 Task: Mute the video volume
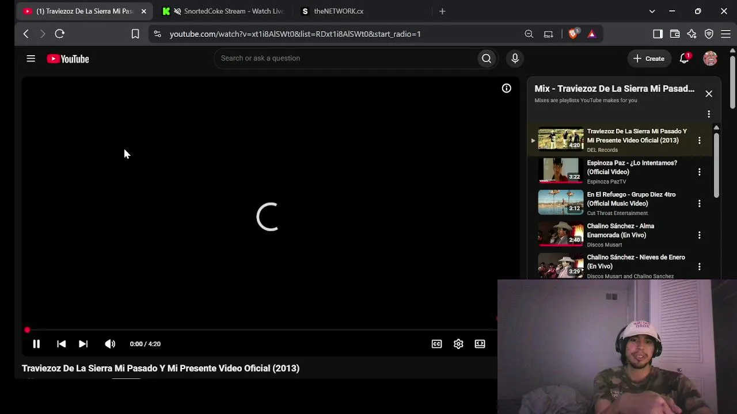point(110,344)
